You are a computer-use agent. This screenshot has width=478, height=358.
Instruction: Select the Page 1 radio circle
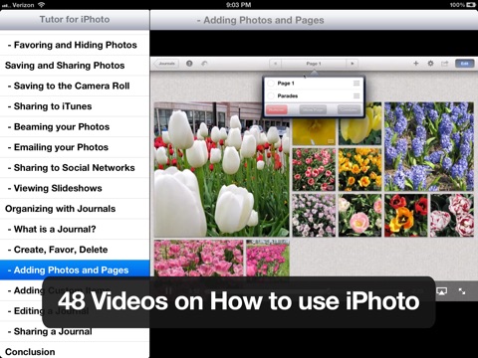pos(271,84)
